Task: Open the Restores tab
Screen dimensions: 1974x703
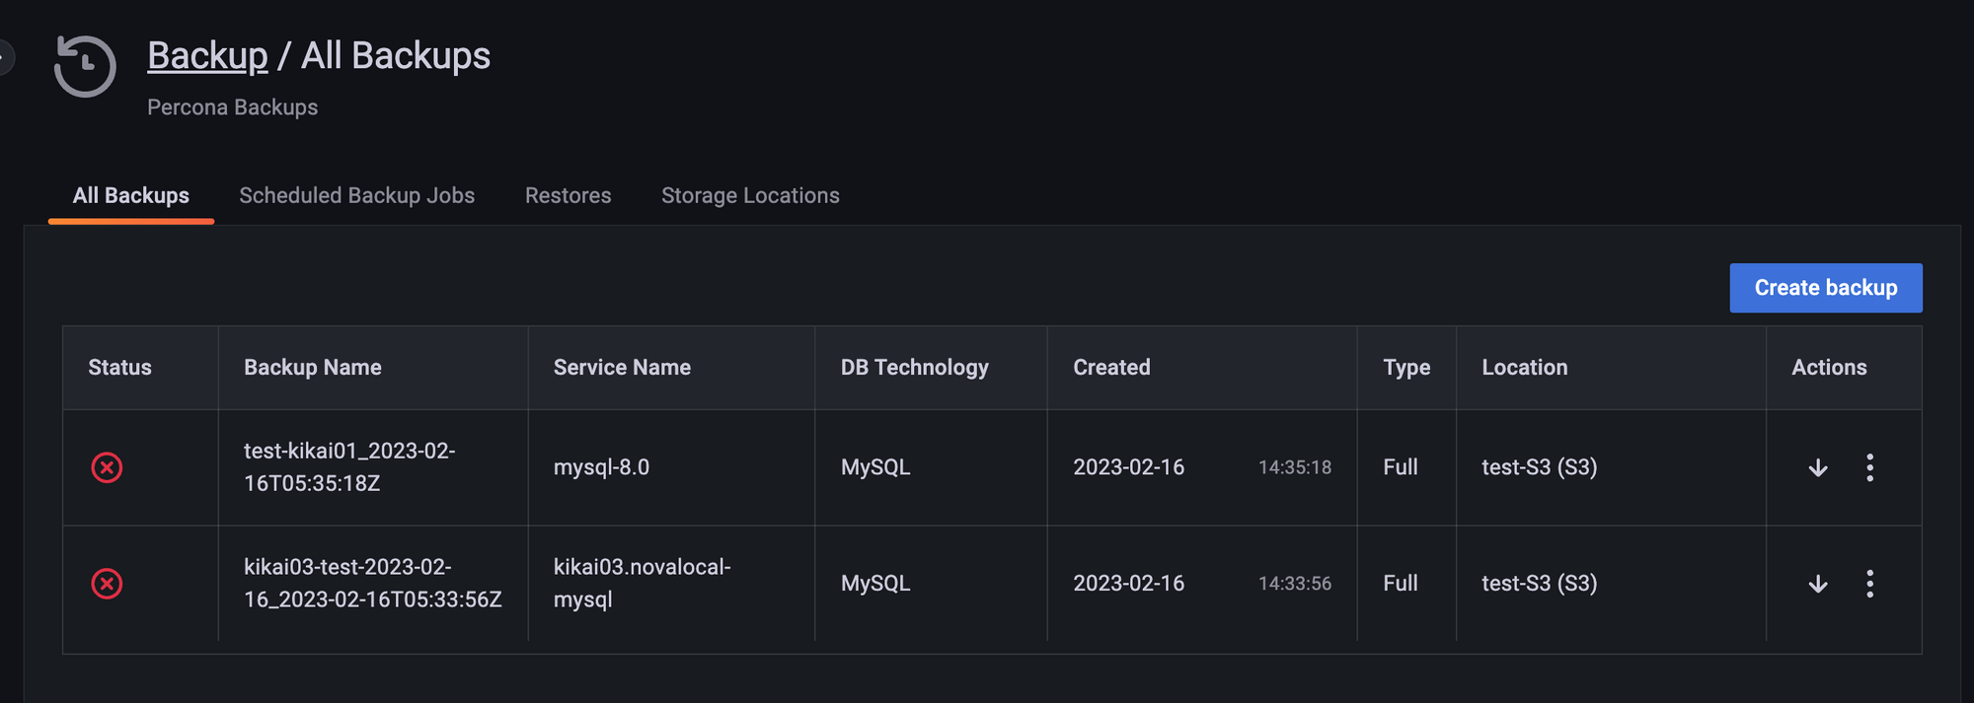Action: [568, 195]
